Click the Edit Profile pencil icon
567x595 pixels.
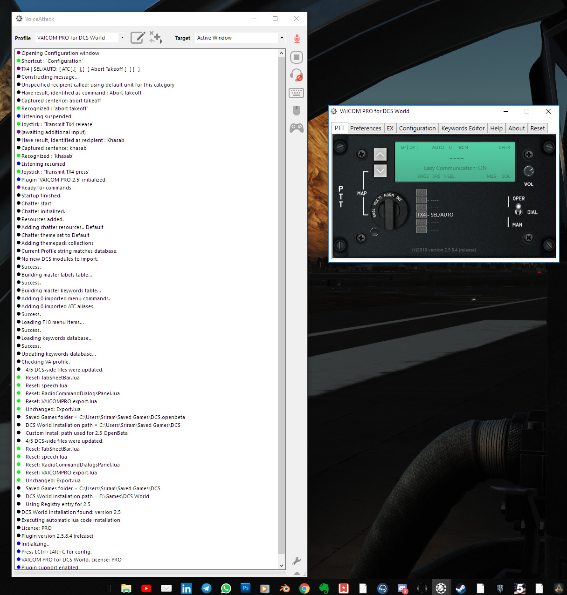(x=138, y=38)
